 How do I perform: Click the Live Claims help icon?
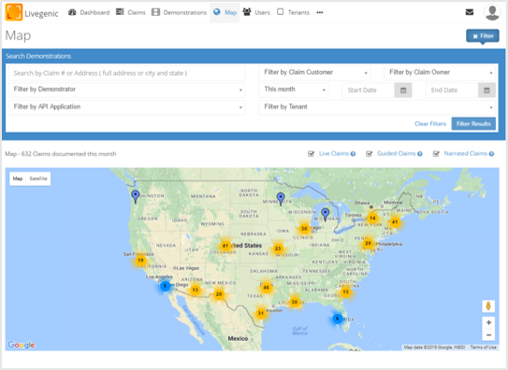coord(353,154)
